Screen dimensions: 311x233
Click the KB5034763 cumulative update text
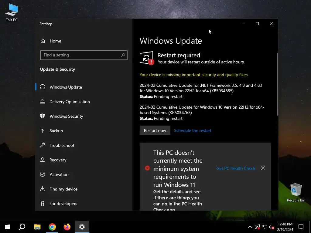point(202,110)
